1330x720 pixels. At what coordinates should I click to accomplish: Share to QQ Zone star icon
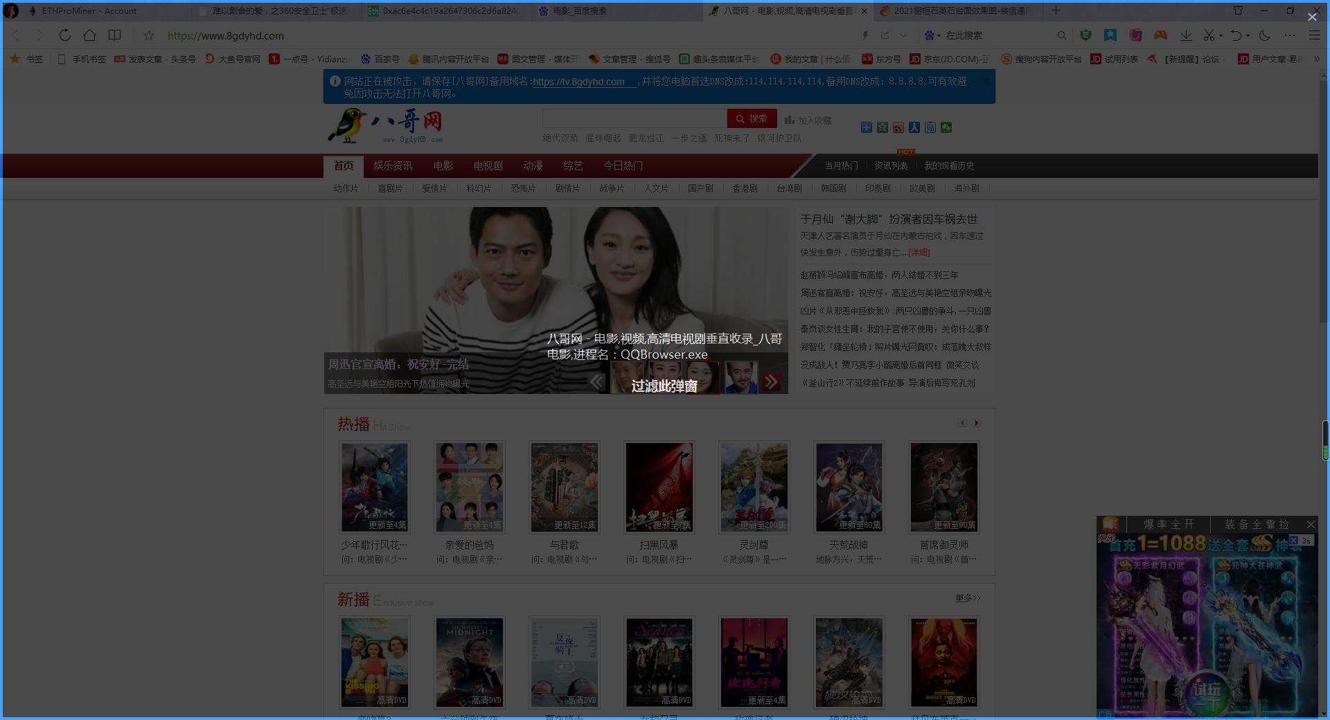click(x=882, y=127)
